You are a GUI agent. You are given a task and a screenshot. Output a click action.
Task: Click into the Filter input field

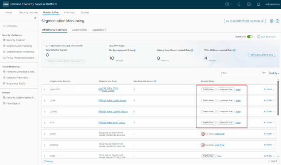coord(239,72)
